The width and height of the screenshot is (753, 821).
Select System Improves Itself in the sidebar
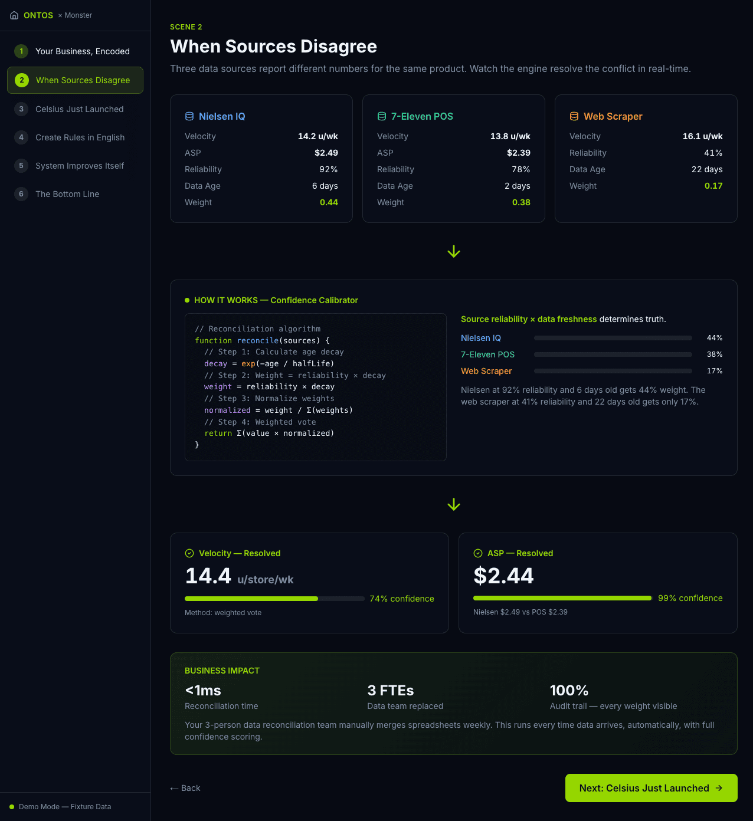click(x=80, y=166)
